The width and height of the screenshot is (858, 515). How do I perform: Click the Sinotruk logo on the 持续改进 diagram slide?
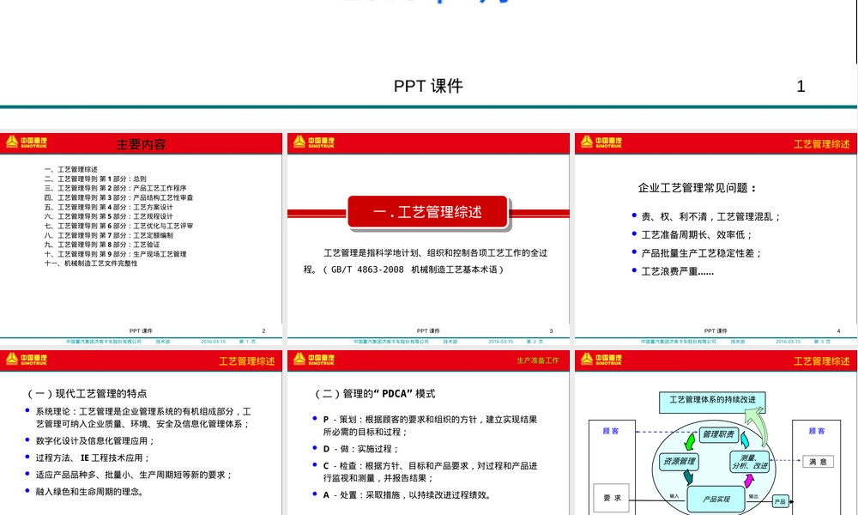pos(601,359)
